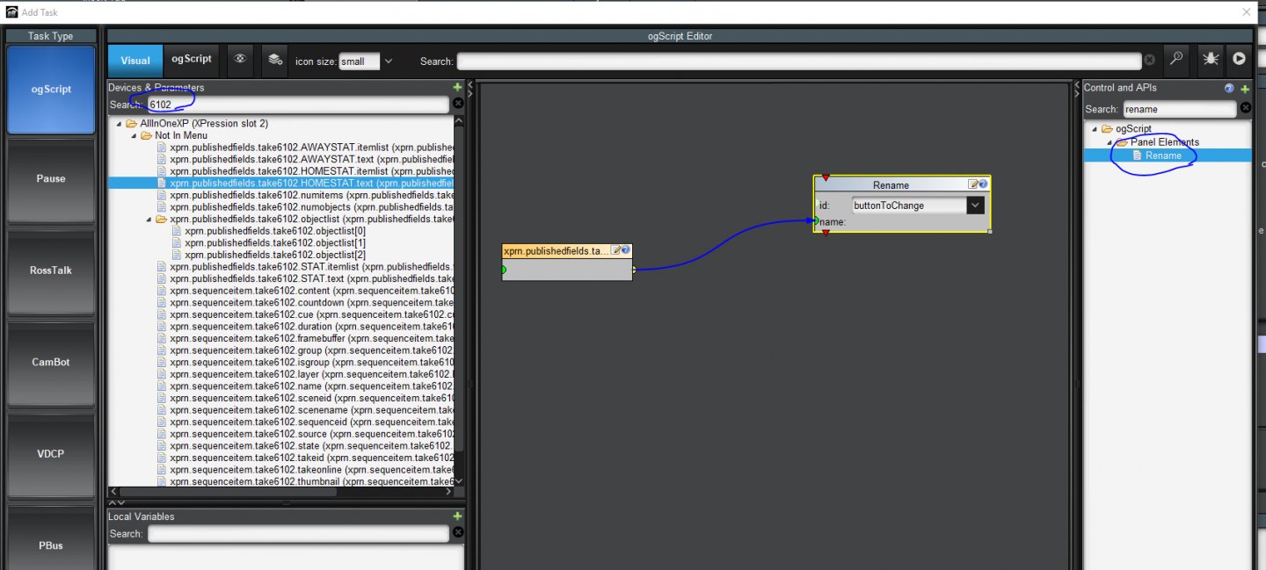1266x570 pixels.
Task: Click Devices & Parameters search field
Action: [298, 105]
